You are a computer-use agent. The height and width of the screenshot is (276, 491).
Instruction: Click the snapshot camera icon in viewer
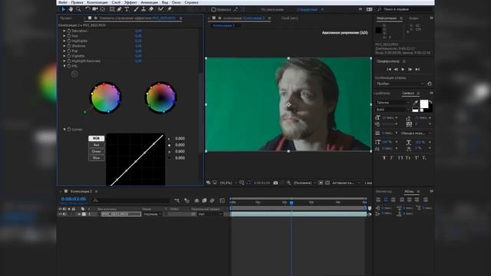pyautogui.click(x=275, y=182)
